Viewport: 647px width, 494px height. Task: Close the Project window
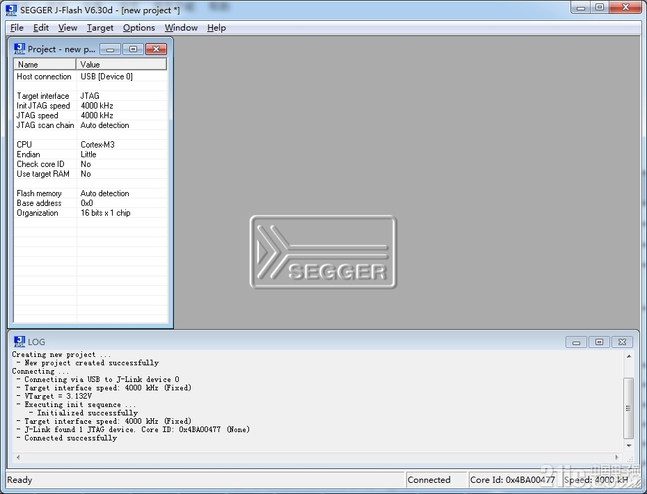156,49
